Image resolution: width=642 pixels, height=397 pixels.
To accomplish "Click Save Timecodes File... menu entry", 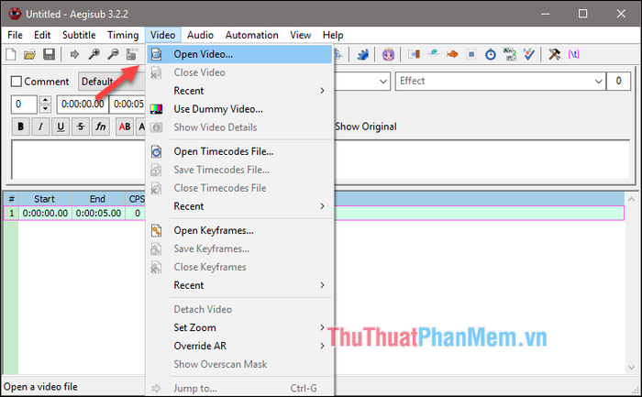I will point(239,170).
